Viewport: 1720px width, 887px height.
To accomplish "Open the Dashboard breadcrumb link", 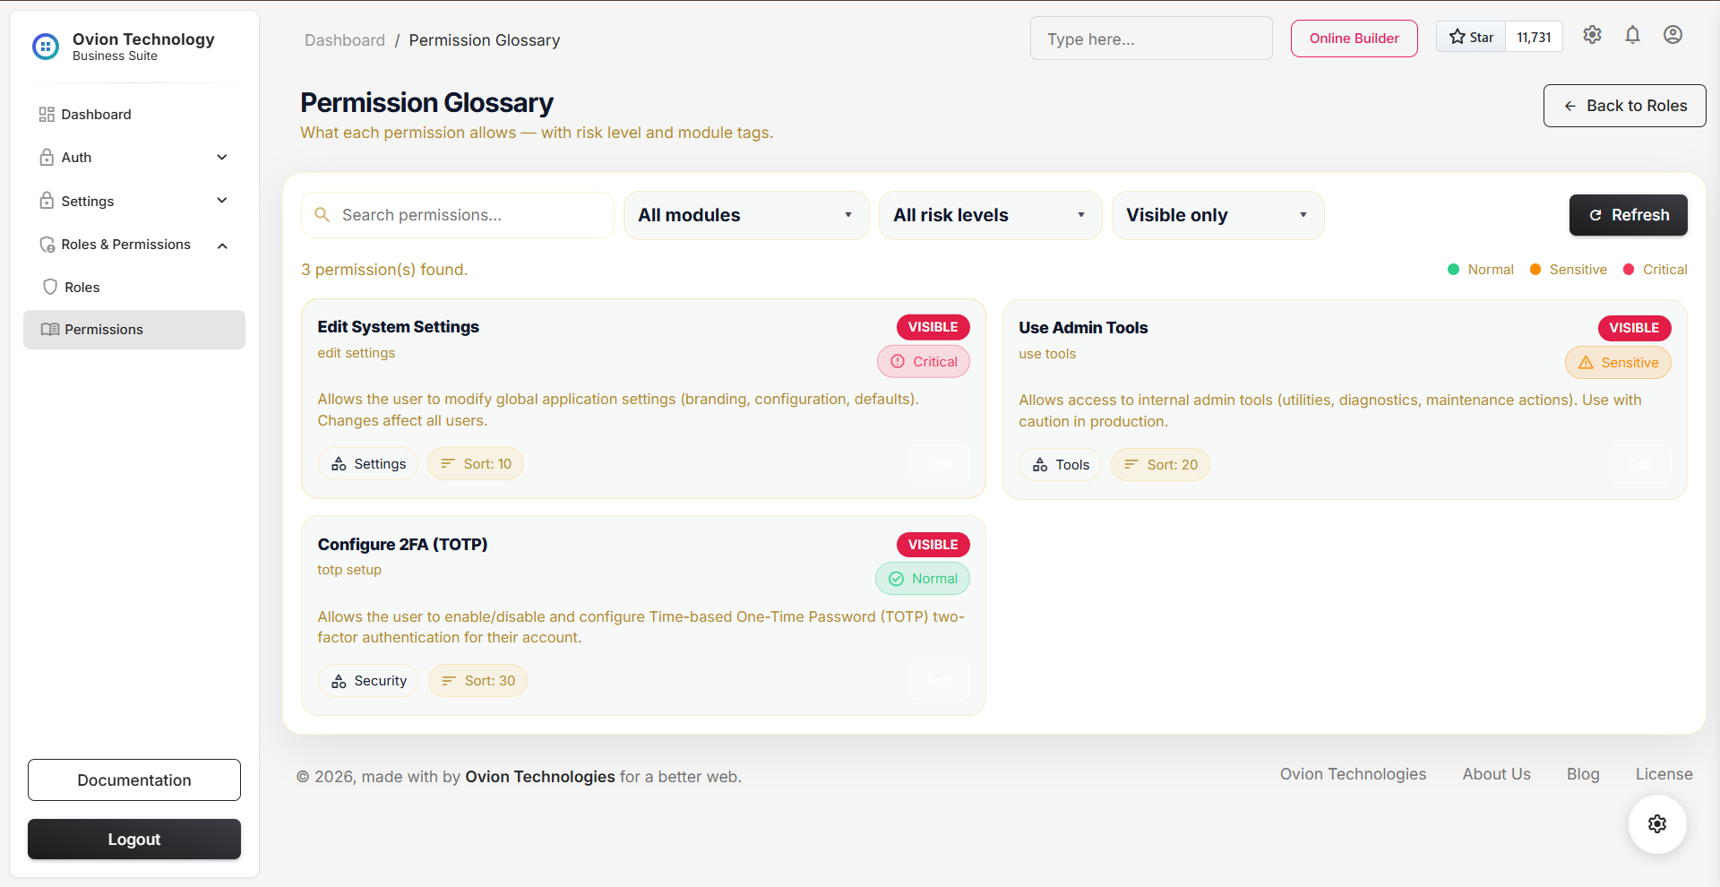I will pyautogui.click(x=345, y=40).
